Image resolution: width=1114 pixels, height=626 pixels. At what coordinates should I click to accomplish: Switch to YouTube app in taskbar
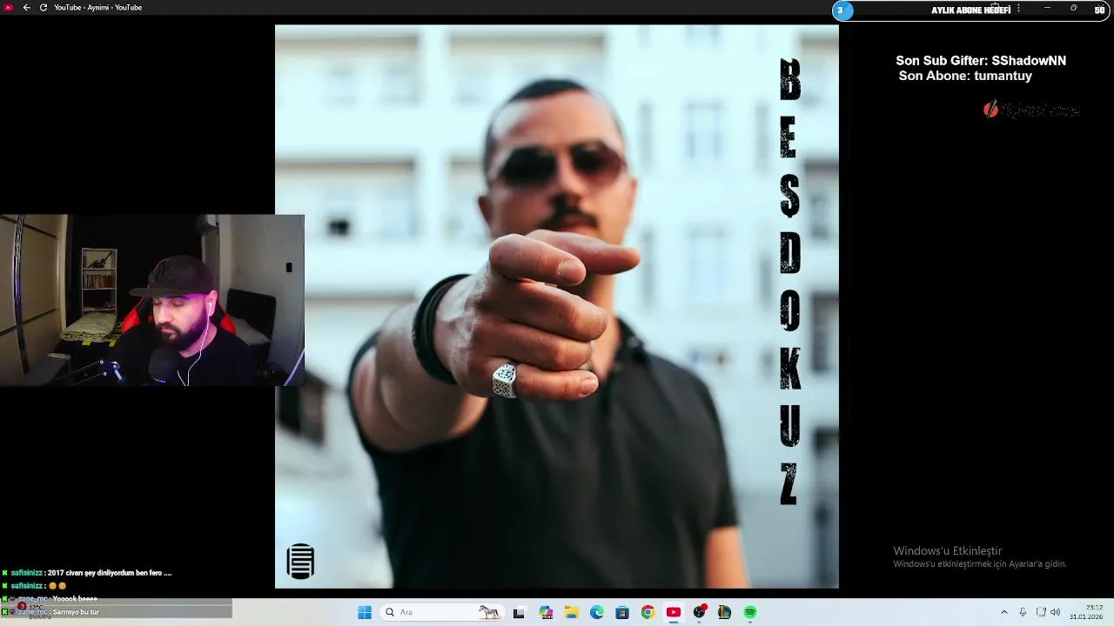point(674,612)
